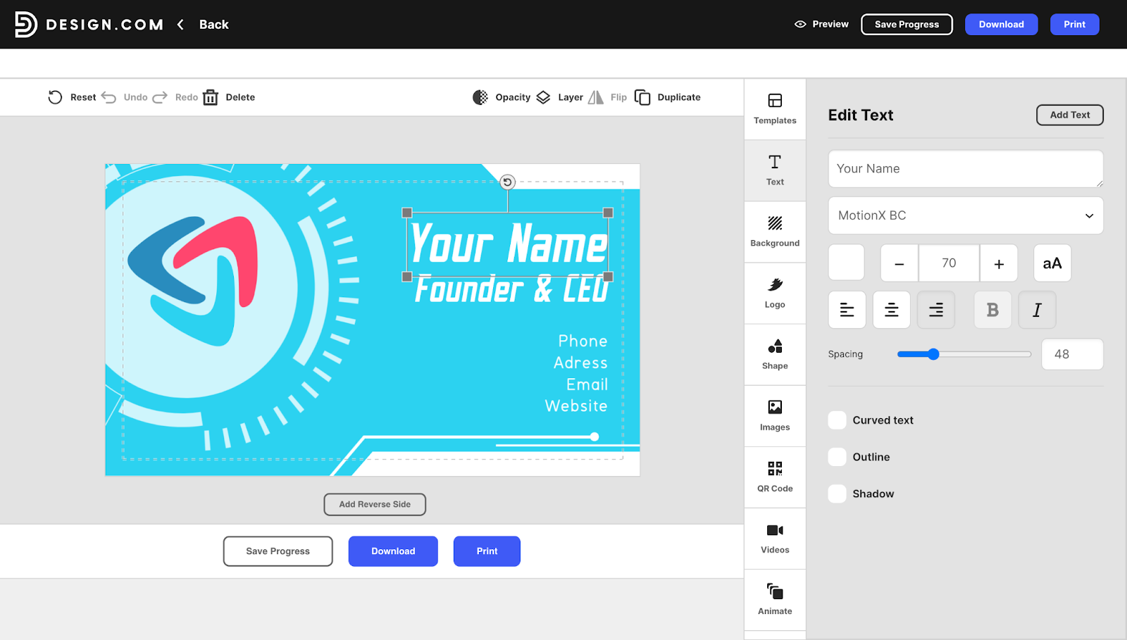Open the MotionX BC font dropdown
The height and width of the screenshot is (640, 1127).
[965, 215]
